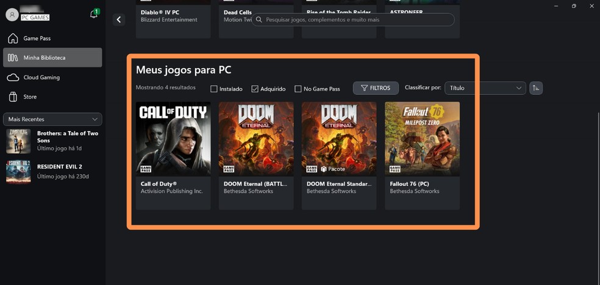Image resolution: width=600 pixels, height=285 pixels.
Task: Click the FILTROS button
Action: pyautogui.click(x=376, y=88)
